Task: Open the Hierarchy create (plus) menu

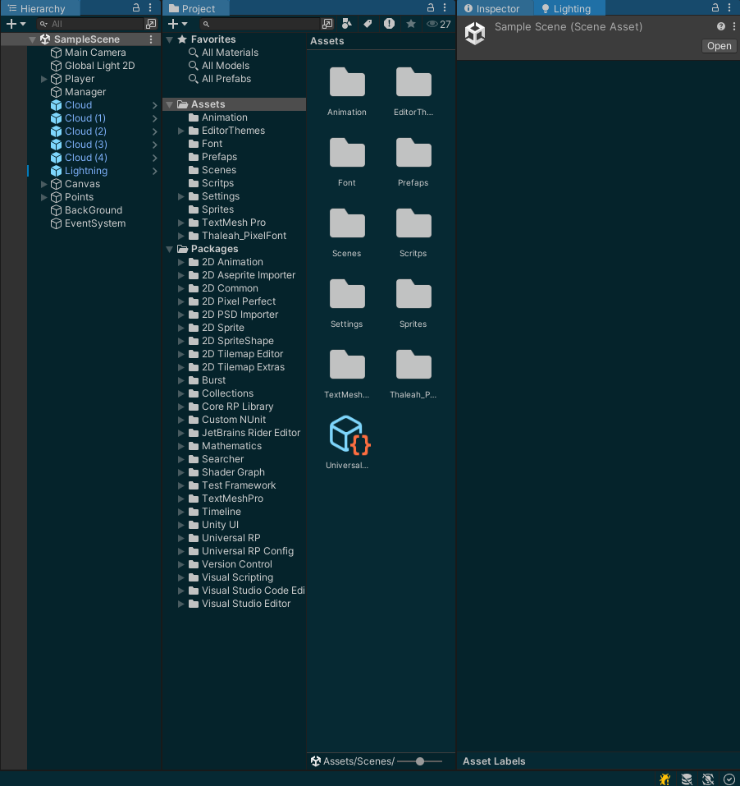Action: pyautogui.click(x=16, y=24)
